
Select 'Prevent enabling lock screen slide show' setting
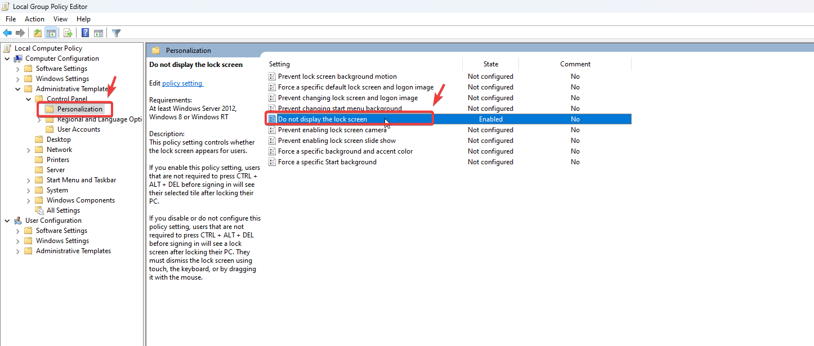[x=337, y=141]
